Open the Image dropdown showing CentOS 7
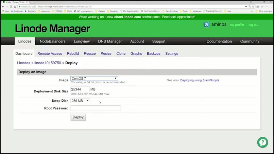 point(94,79)
